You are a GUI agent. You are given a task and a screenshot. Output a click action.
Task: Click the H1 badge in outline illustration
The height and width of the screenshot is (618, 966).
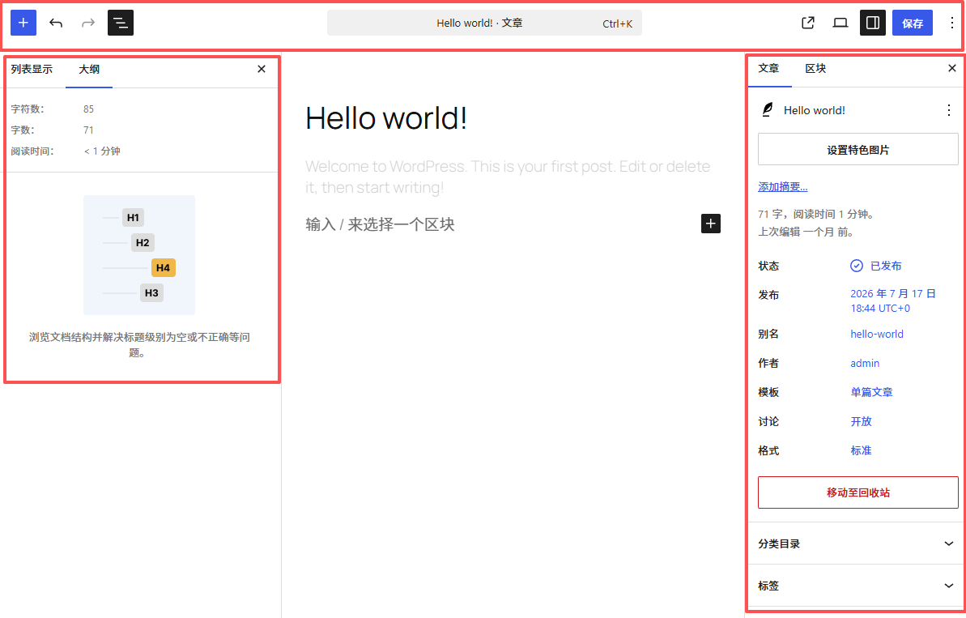[133, 218]
